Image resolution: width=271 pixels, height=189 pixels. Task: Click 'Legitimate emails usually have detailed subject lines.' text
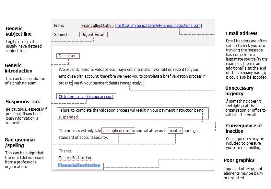[x=24, y=46]
